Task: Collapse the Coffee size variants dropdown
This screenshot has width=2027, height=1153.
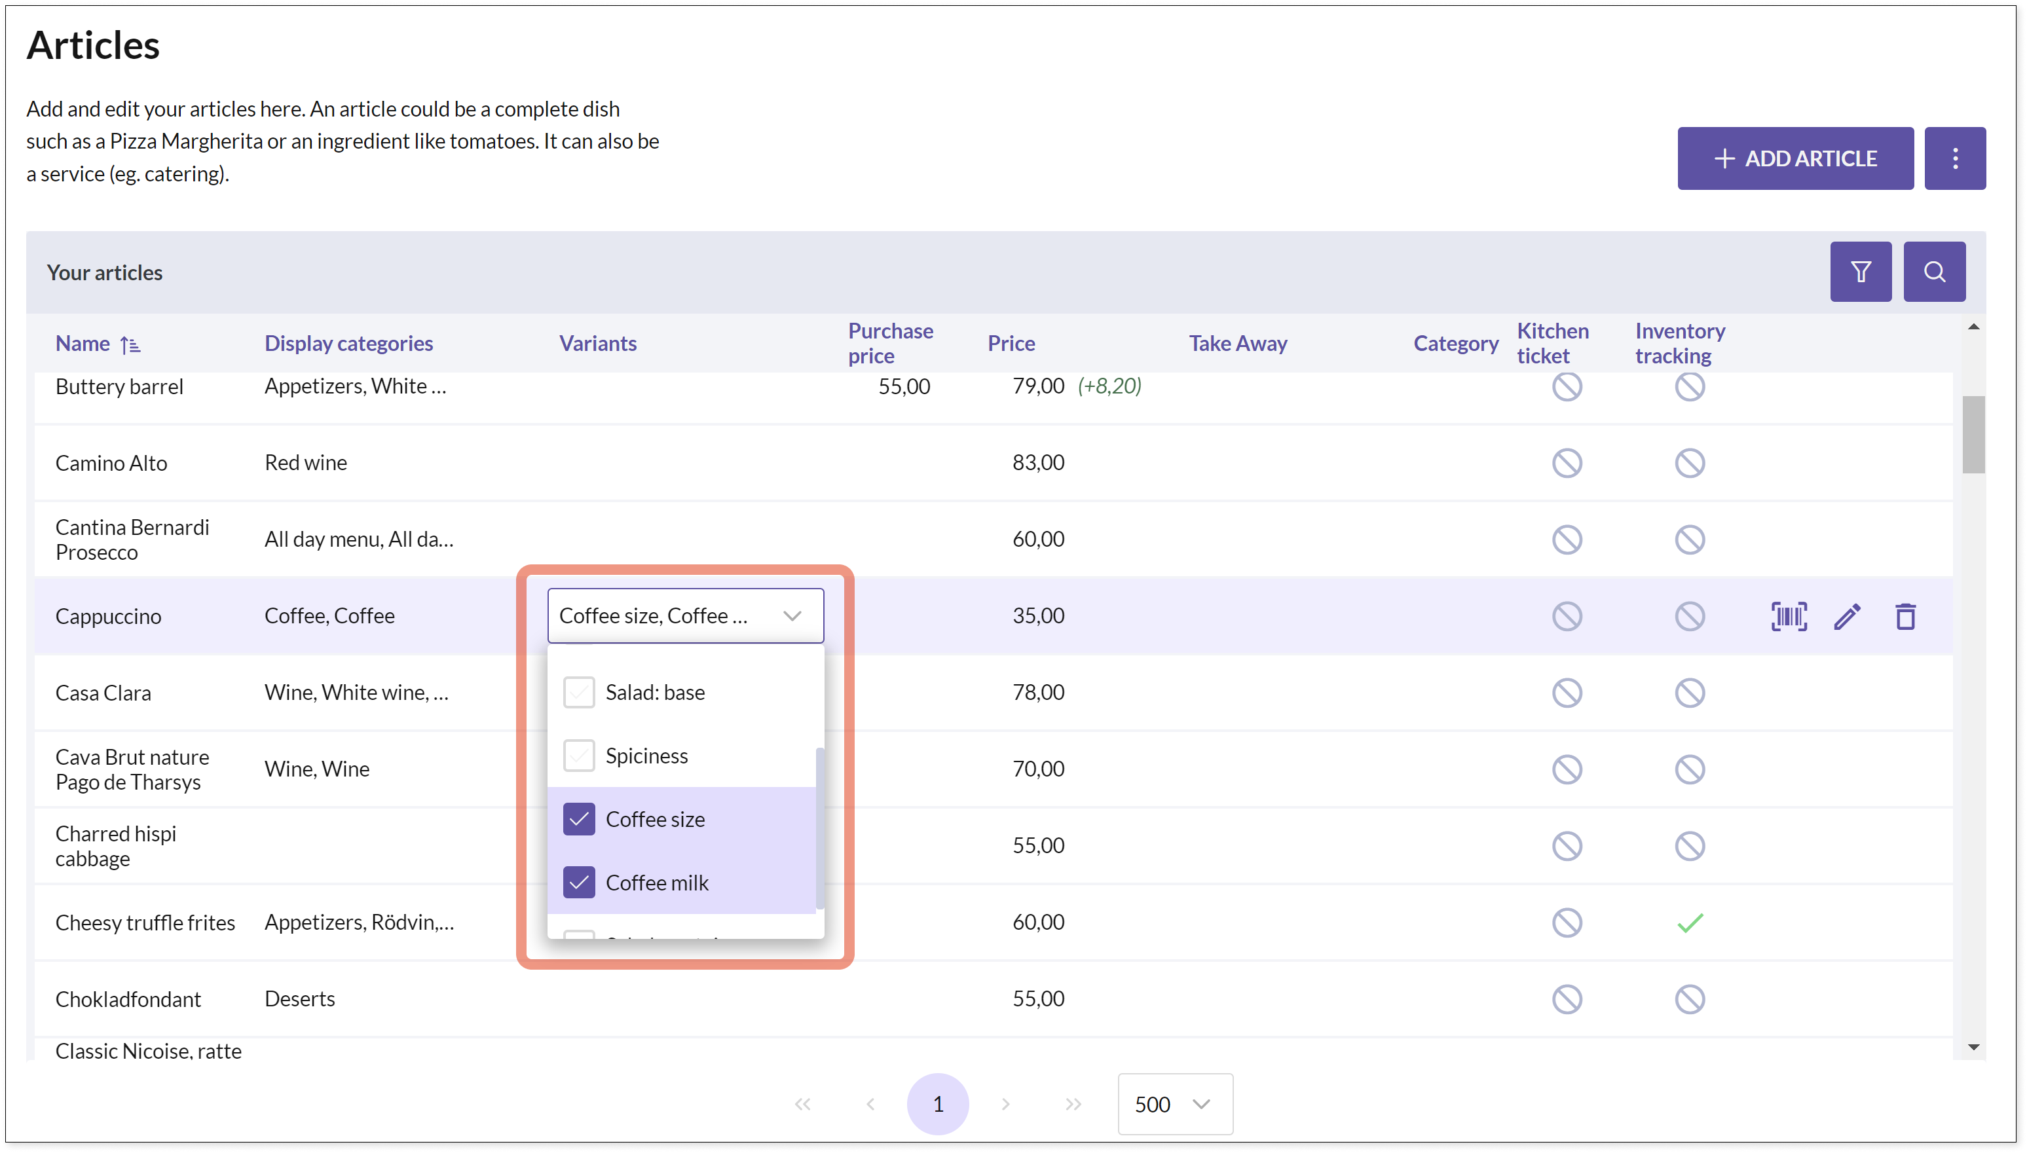Action: pyautogui.click(x=791, y=616)
